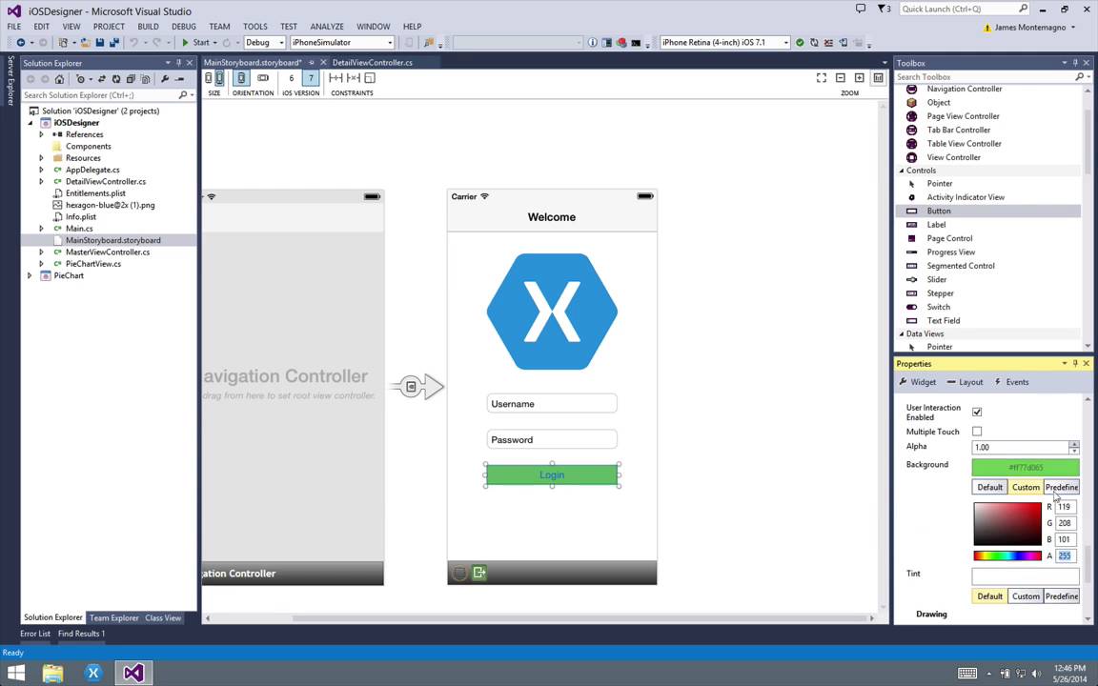The height and width of the screenshot is (686, 1098).
Task: Click the Username text field on canvas
Action: 552,404
